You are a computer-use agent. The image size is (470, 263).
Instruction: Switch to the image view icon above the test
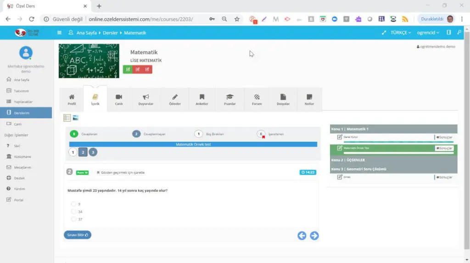(75, 118)
